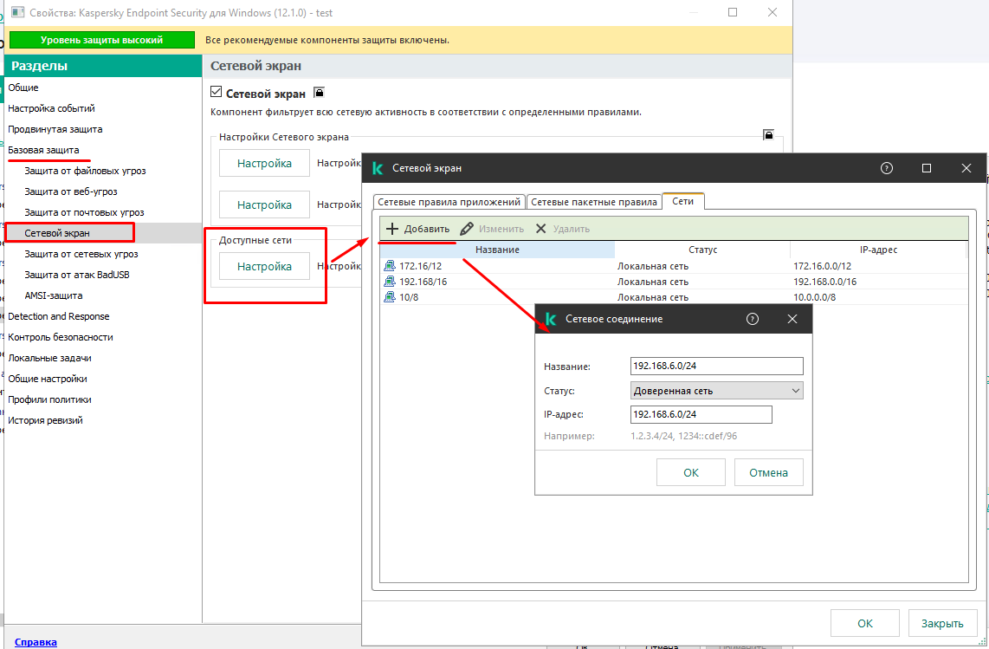Click the Название input field
The height and width of the screenshot is (649, 989).
click(x=717, y=367)
